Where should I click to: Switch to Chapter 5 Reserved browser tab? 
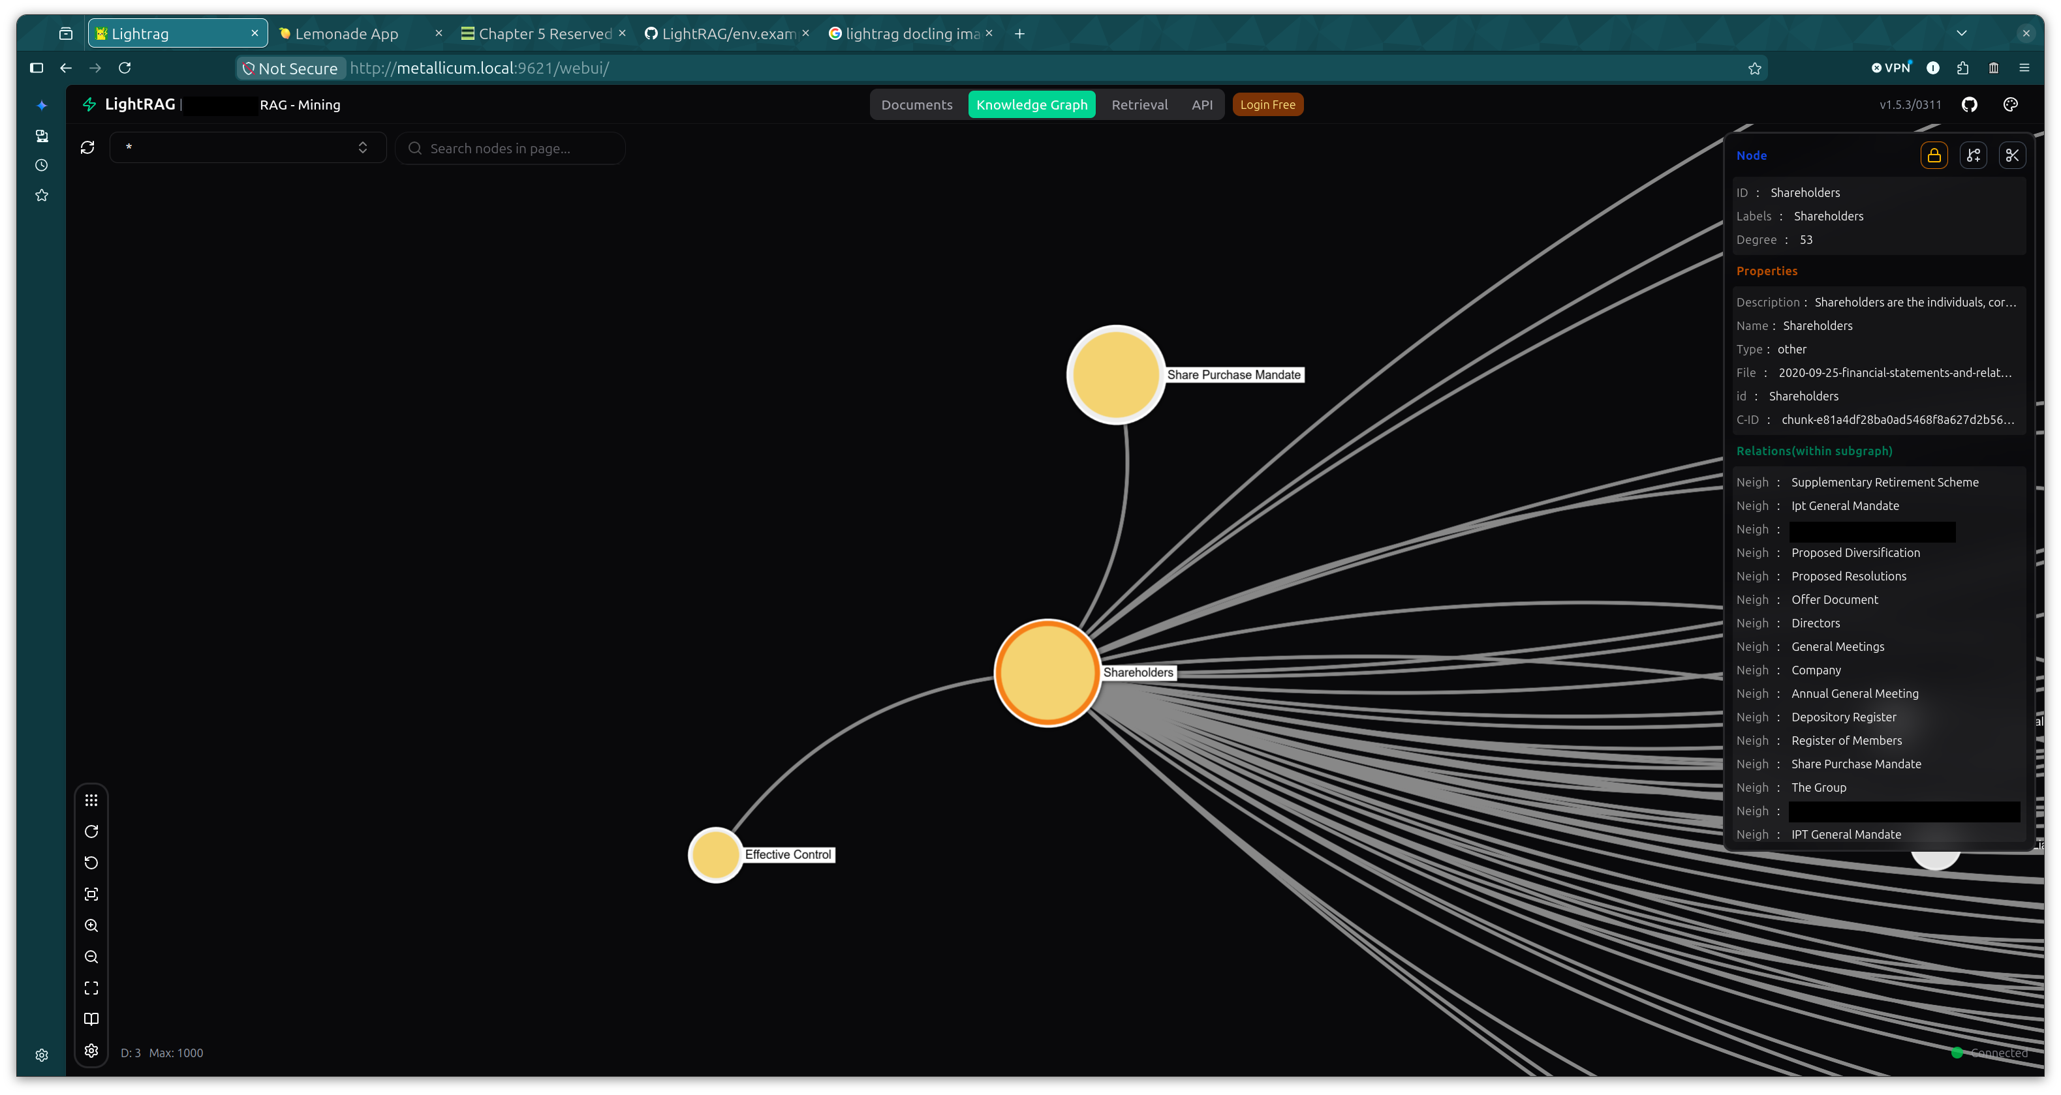click(544, 33)
